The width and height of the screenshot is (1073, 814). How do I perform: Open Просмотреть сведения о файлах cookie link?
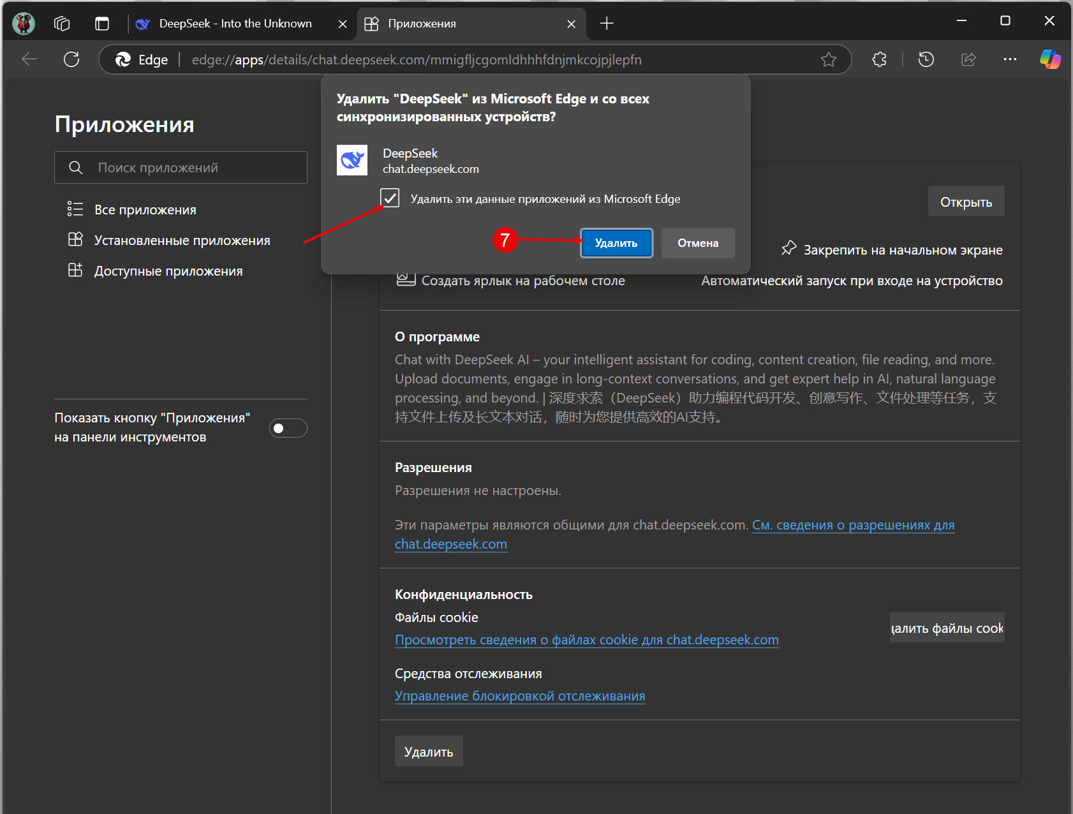pos(587,640)
